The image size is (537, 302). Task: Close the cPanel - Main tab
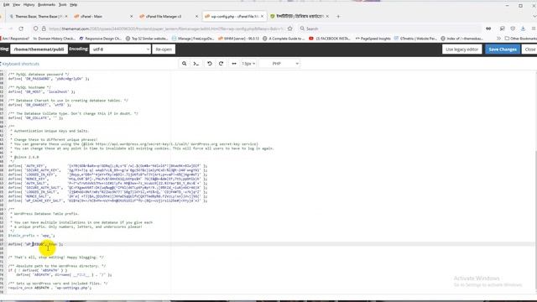click(132, 17)
